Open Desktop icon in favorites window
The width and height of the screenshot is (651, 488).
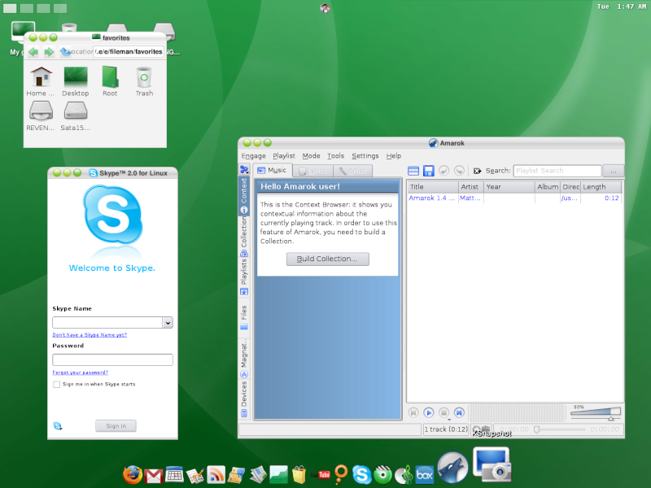point(76,82)
